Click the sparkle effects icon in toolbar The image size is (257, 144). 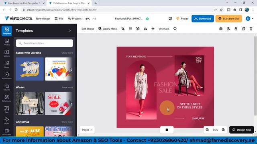(x=153, y=29)
